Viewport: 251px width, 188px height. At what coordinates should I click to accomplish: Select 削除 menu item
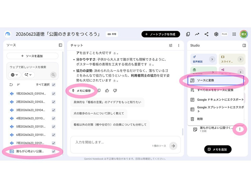point(216,119)
